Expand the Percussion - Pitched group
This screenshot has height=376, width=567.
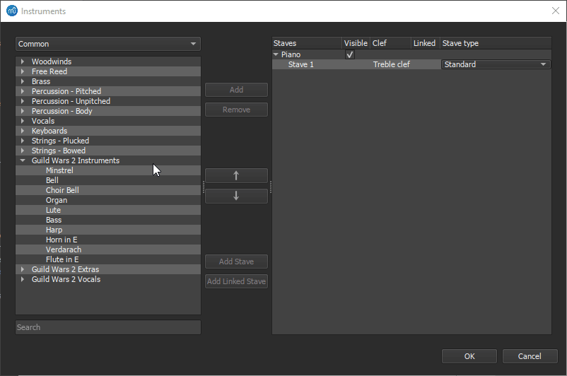point(23,91)
